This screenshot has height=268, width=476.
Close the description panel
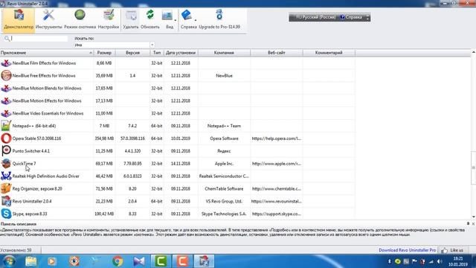[x=473, y=223]
